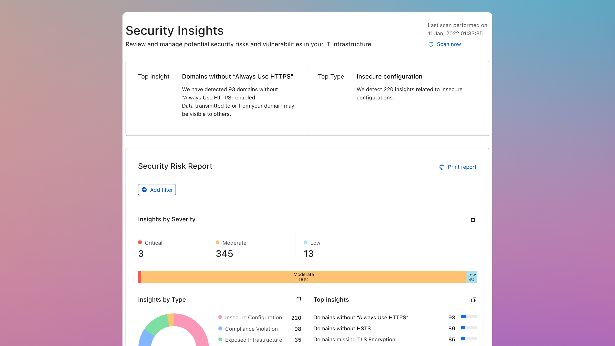The width and height of the screenshot is (615, 346).
Task: Open Domains without "Always Use HTTPS" row
Action: coord(361,318)
